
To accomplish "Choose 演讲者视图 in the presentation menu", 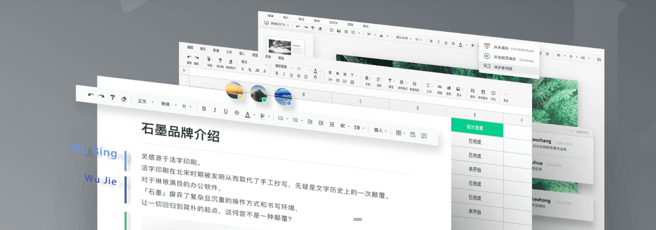I will (x=509, y=68).
